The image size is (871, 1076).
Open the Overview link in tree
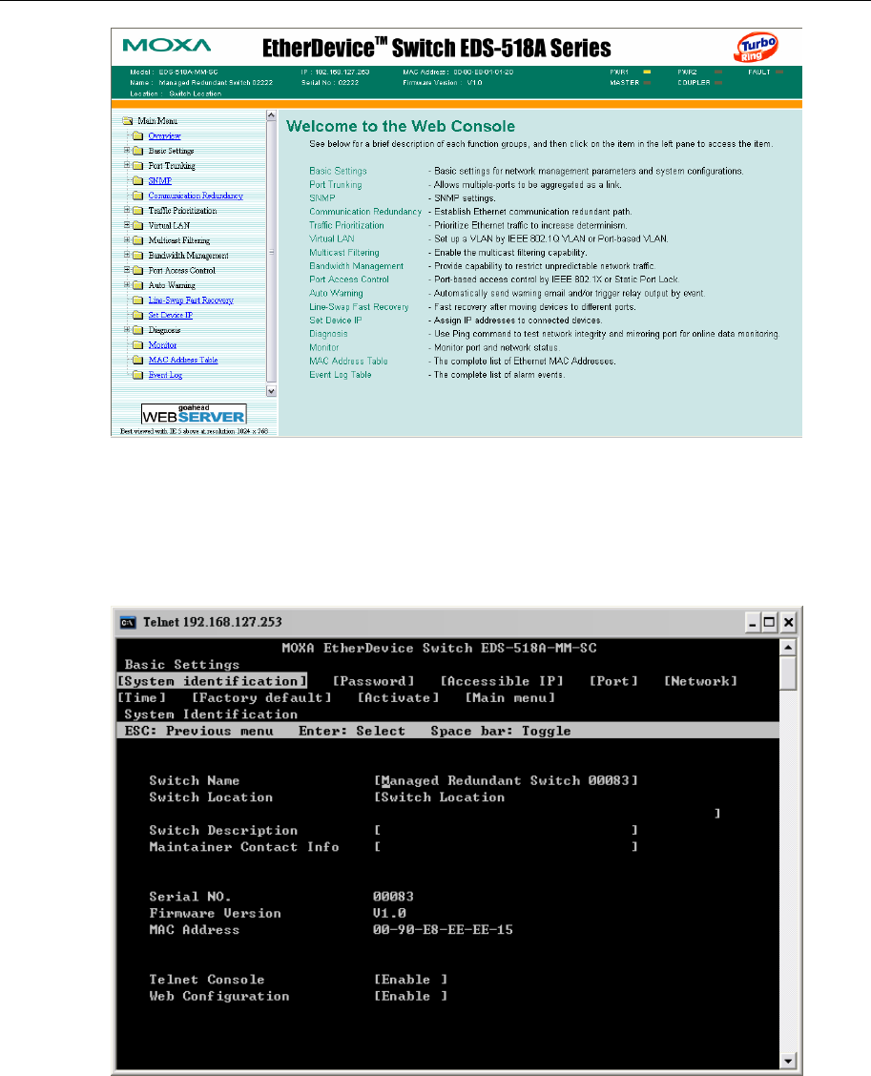165,135
